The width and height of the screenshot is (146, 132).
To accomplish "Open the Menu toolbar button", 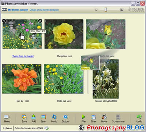I will tap(7, 119).
